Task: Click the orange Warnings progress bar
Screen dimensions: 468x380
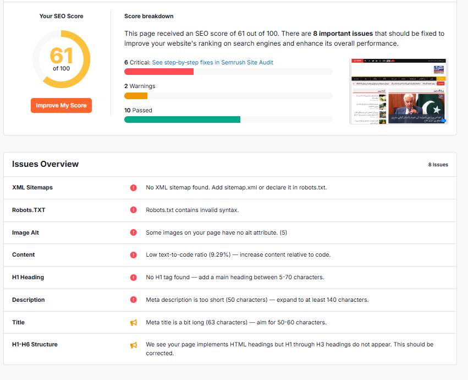Action: [x=136, y=96]
